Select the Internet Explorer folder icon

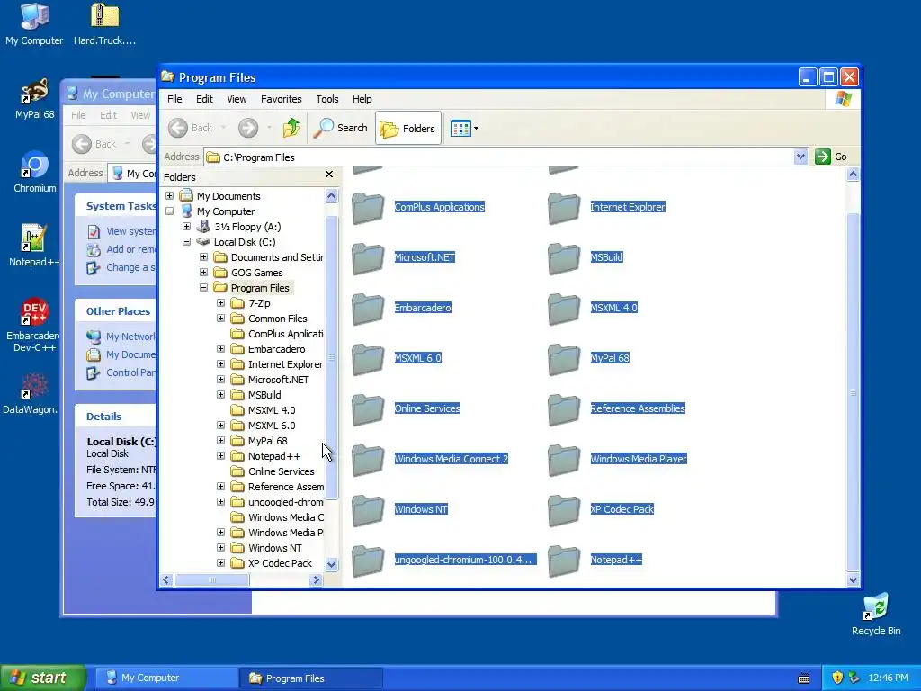tap(564, 208)
